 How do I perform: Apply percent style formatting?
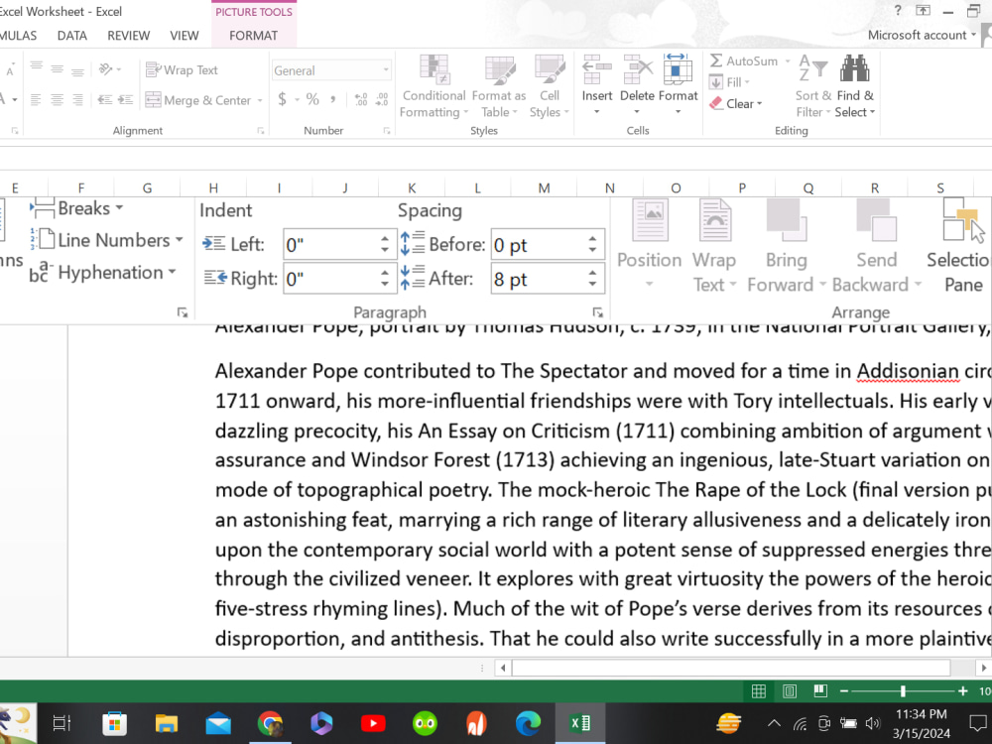312,99
